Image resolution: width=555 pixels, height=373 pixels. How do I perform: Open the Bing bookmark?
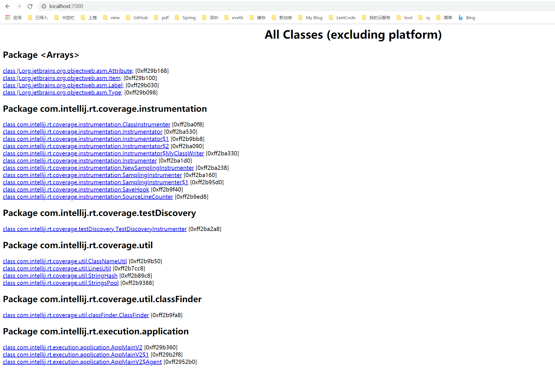click(467, 18)
